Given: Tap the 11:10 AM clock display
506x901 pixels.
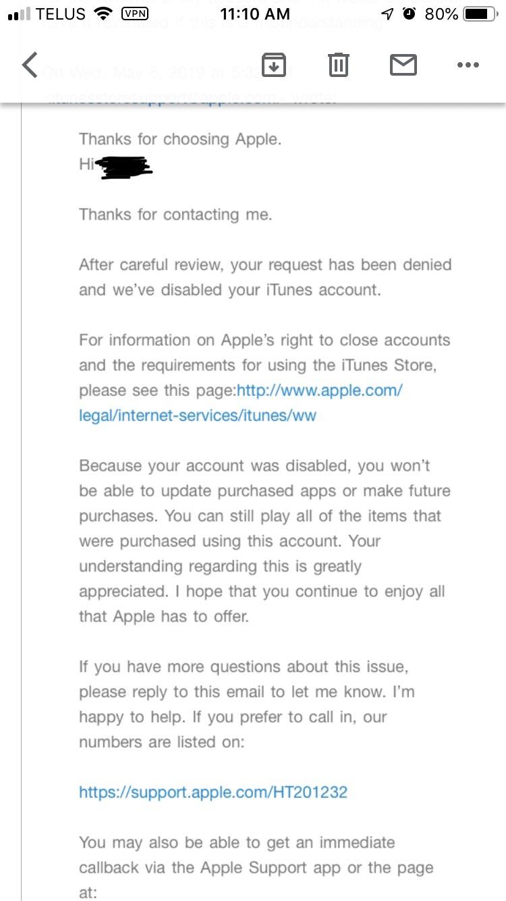Looking at the screenshot, I should pos(253,14).
